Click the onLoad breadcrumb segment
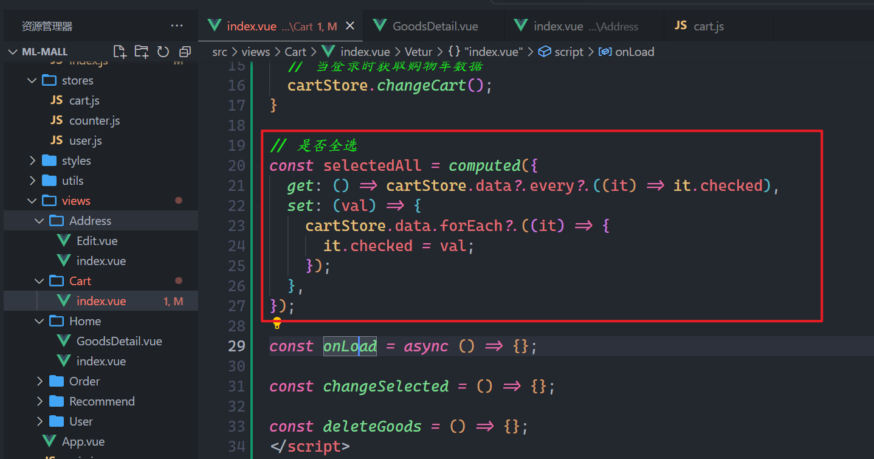This screenshot has height=459, width=874. click(635, 52)
